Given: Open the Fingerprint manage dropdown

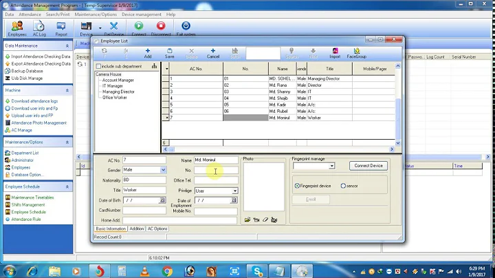Looking at the screenshot, I should [x=331, y=166].
